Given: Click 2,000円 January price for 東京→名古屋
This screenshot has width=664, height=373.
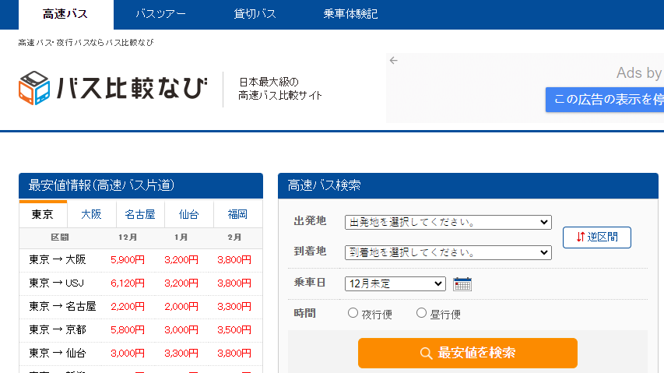Looking at the screenshot, I should (181, 306).
